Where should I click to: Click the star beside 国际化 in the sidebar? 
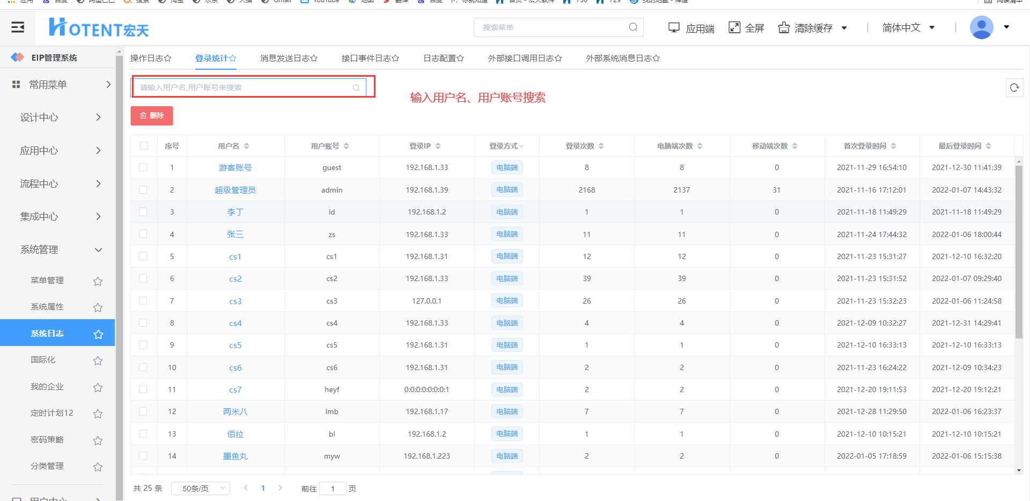coord(98,360)
